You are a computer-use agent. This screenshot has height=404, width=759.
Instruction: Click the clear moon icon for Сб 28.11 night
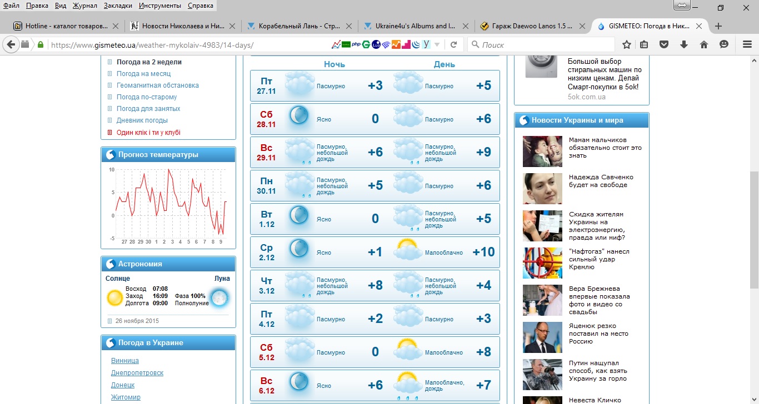tap(299, 115)
